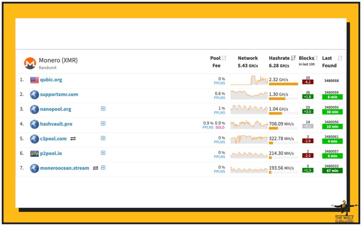
Task: Click the 2.32 GH/s hashrate value
Action: click(279, 80)
